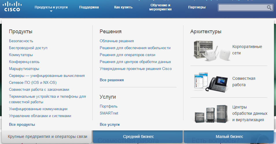
Task: Open Унифицированные коммуникации link
Action: [x=38, y=109]
